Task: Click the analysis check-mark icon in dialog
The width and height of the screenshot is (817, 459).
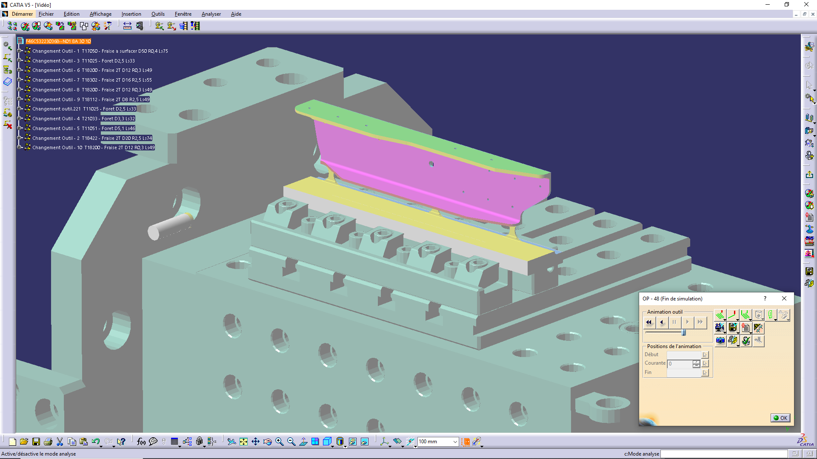Action: pos(746,340)
